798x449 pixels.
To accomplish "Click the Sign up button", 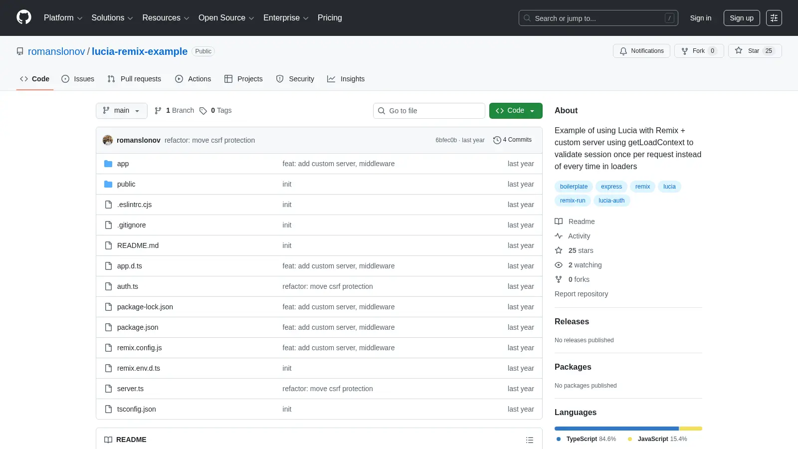I will (742, 18).
